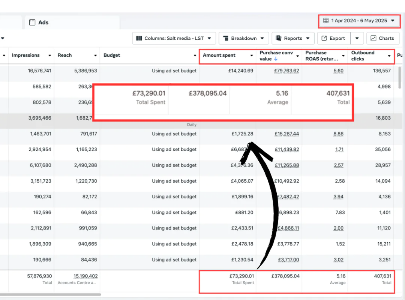Click the £79,763.62 purchase value link

(286, 70)
